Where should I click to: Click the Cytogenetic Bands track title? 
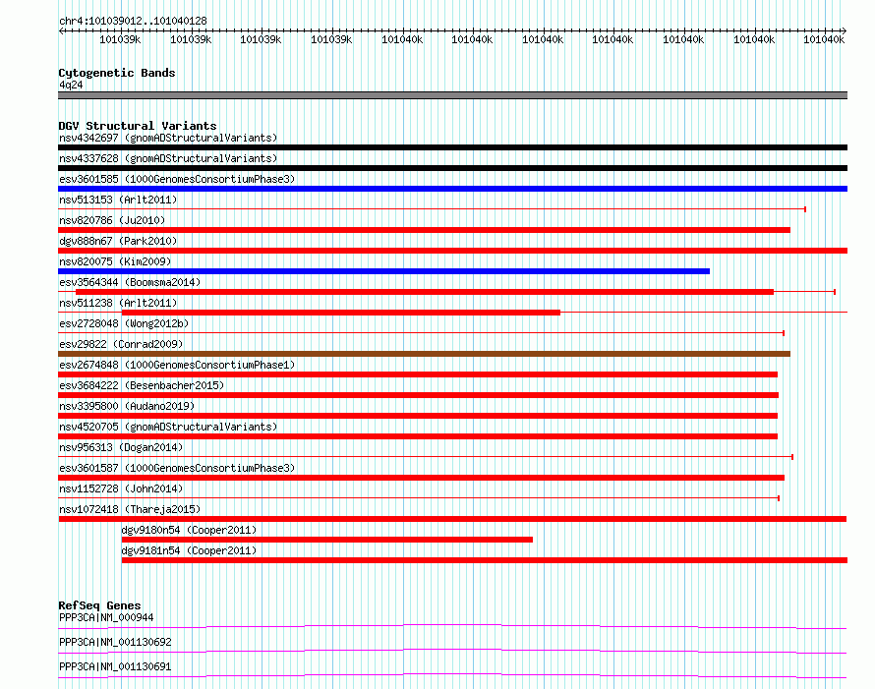117,73
